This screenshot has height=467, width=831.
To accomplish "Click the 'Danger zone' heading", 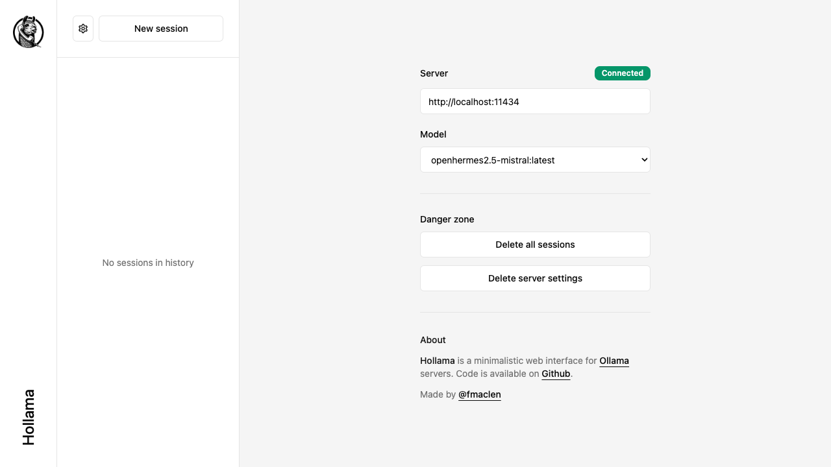I will (447, 219).
